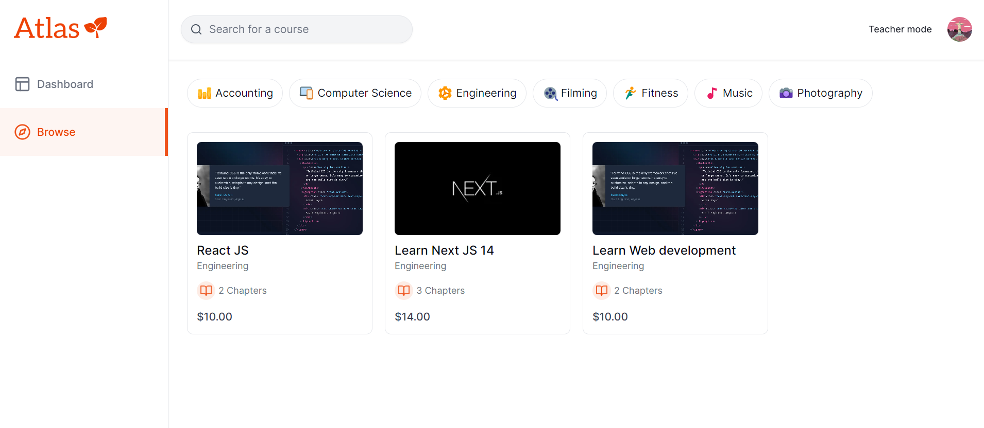Screen dimensions: 984x428
Task: Click the 3 Chapters label
Action: click(440, 291)
